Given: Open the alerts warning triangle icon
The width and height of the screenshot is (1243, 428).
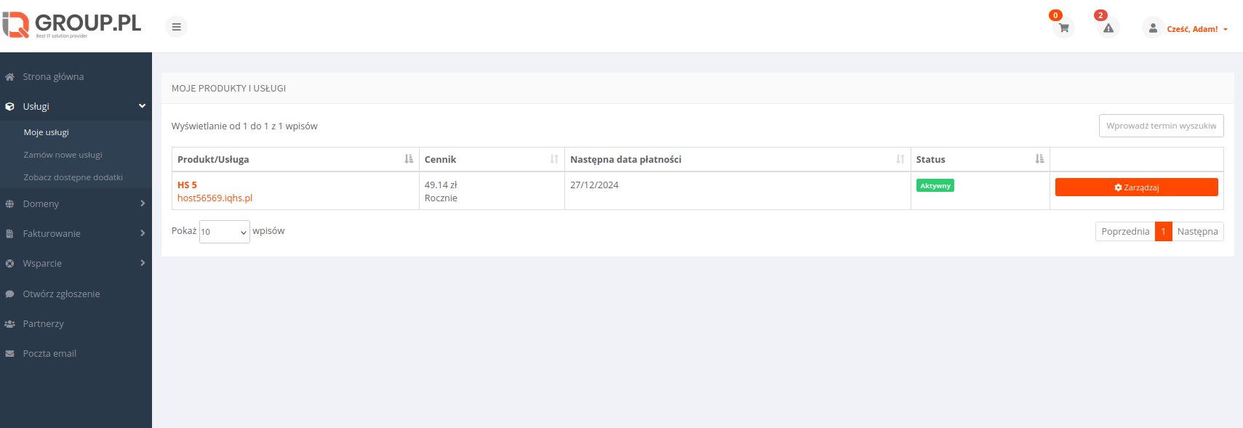Looking at the screenshot, I should pyautogui.click(x=1108, y=28).
